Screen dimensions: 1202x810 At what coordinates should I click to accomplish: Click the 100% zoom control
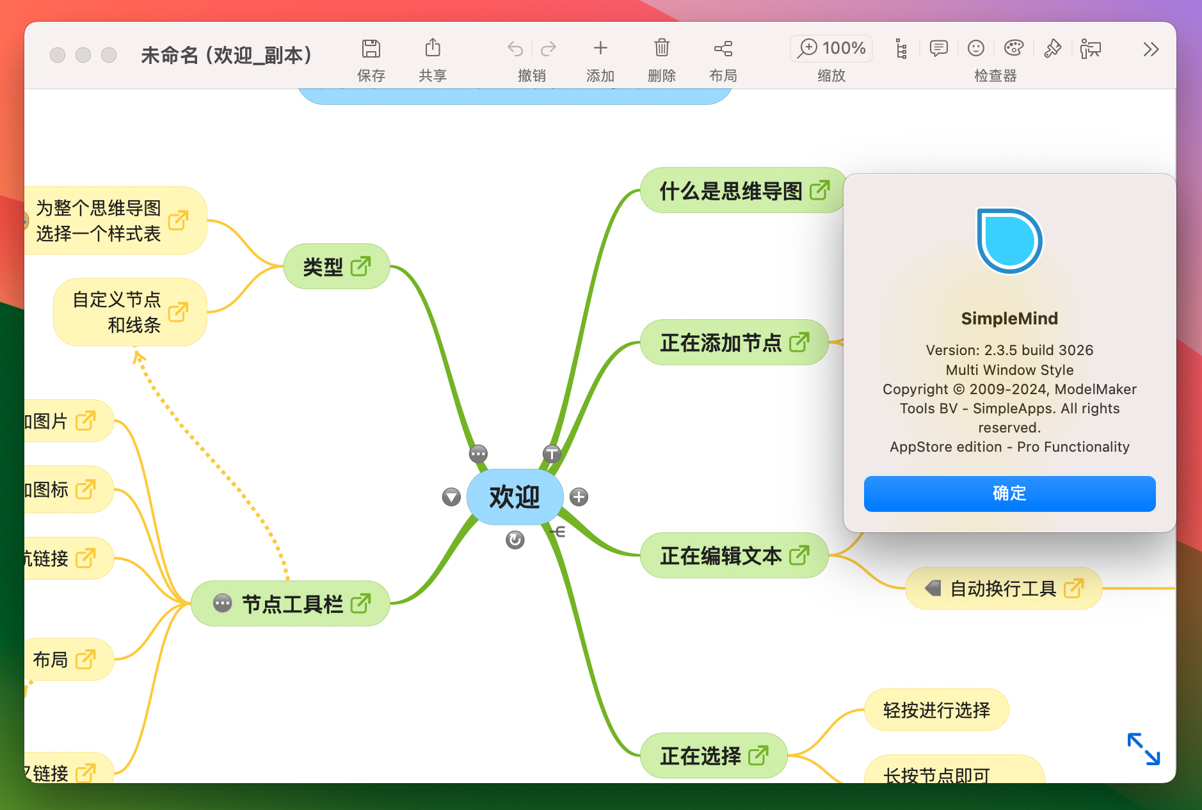point(830,48)
